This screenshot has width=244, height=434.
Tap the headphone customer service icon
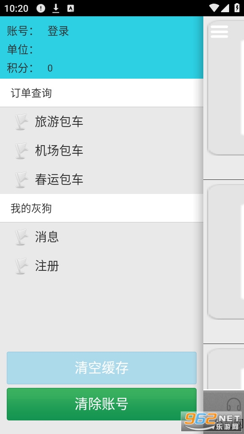(234, 405)
